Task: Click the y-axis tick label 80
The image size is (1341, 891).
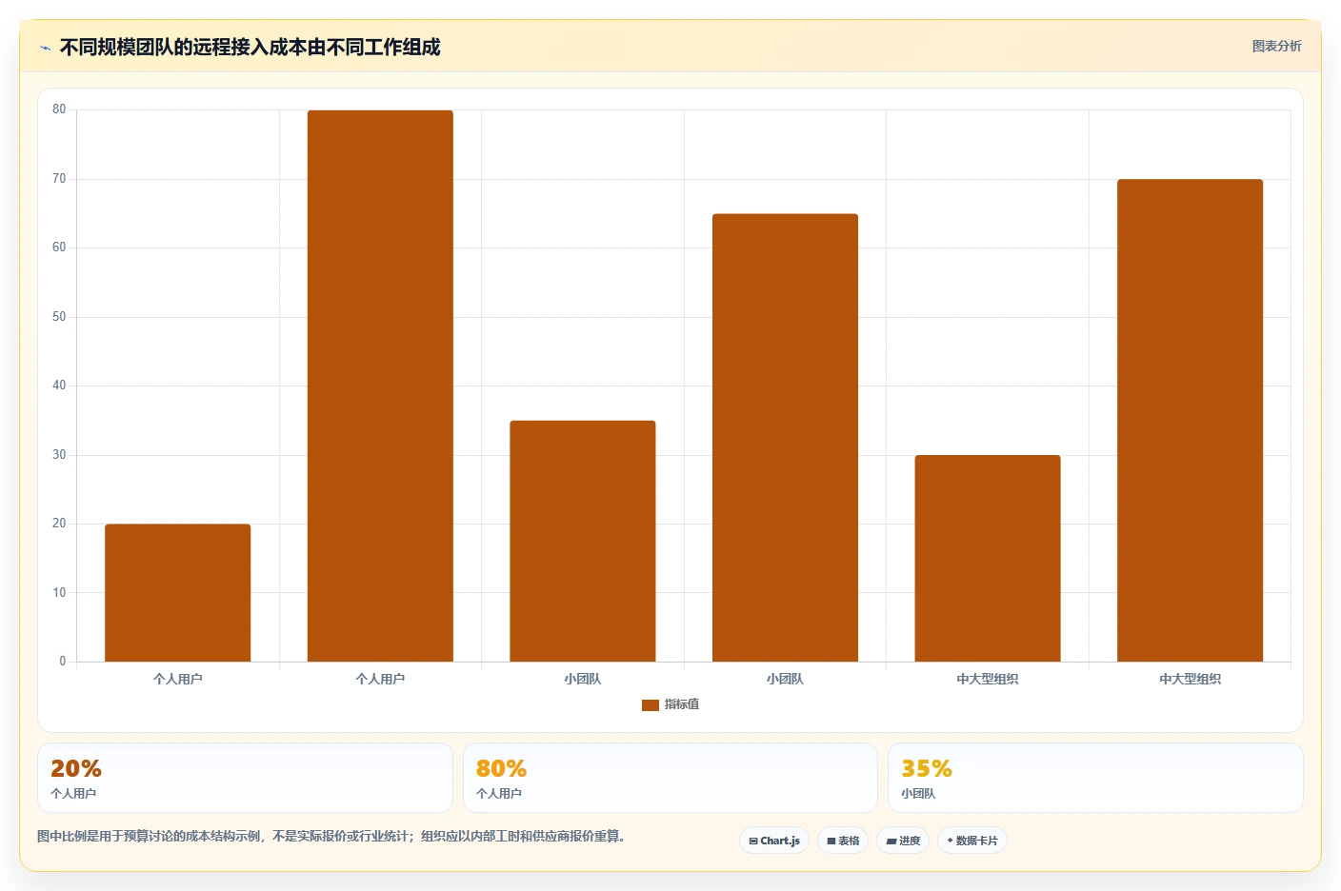Action: point(59,109)
